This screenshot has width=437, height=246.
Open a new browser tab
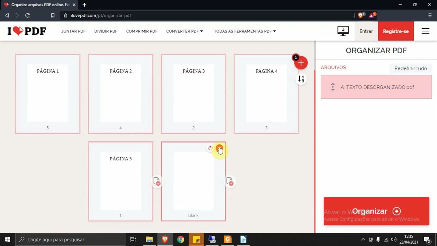(x=84, y=5)
